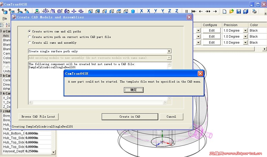Screen dimensions: 267x157
Task: Click the first wireframe cube view icon
Action: point(90,11)
